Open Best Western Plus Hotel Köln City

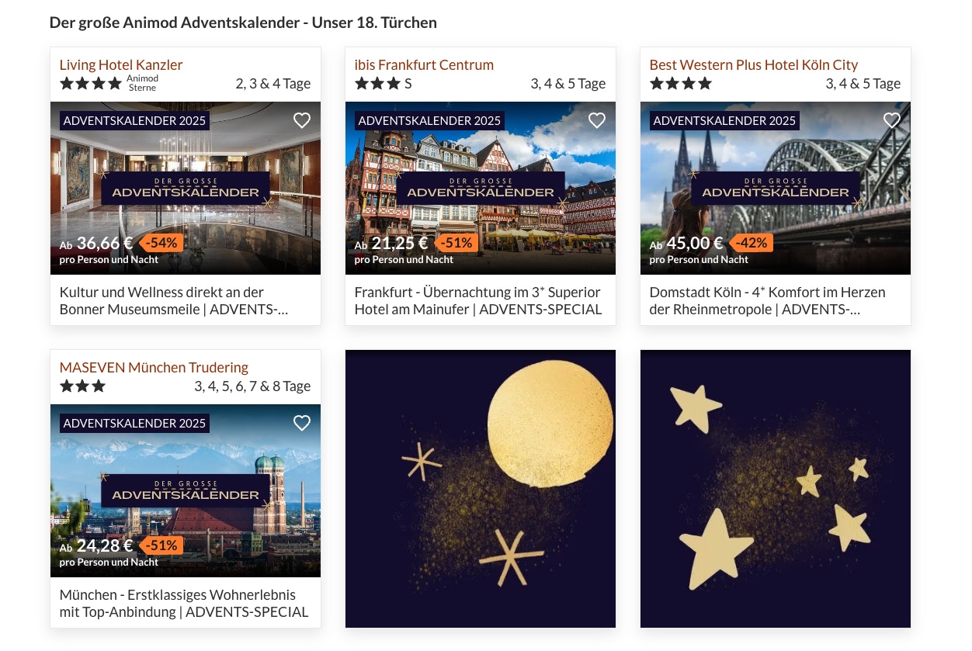[754, 64]
